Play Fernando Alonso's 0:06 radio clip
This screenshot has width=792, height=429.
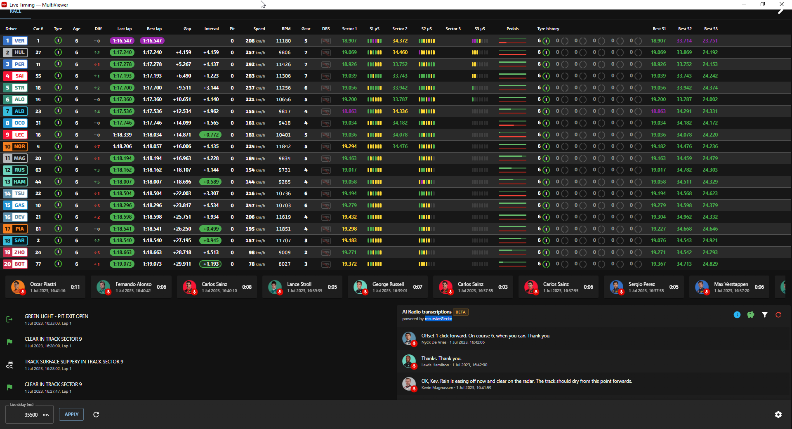click(x=104, y=287)
